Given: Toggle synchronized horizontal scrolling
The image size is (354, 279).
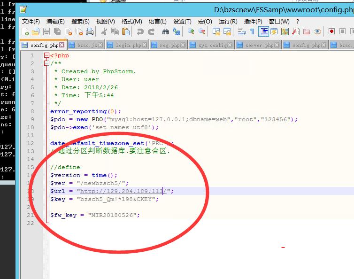Looking at the screenshot, I should coord(227,31).
